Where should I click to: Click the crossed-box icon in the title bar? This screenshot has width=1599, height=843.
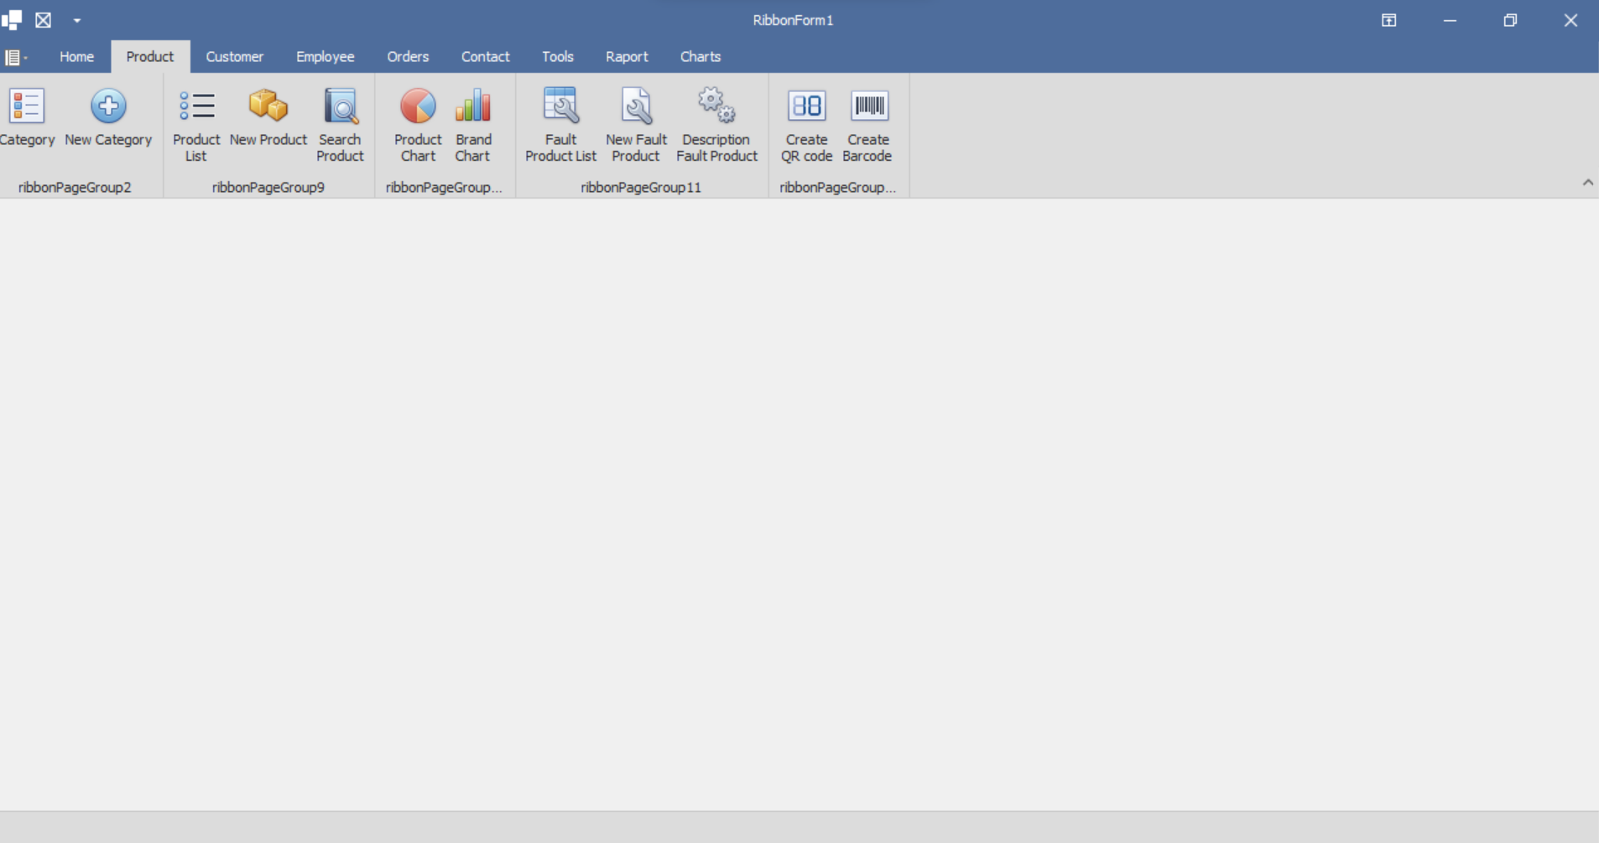[x=43, y=20]
